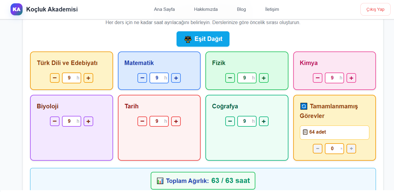Reduce Kimya hours by one
The image size is (394, 192).
point(318,78)
